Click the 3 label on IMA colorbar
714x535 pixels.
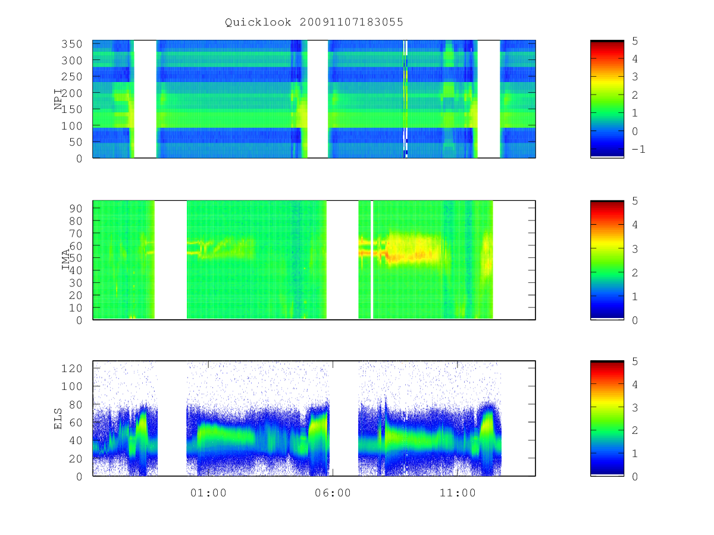coord(634,249)
